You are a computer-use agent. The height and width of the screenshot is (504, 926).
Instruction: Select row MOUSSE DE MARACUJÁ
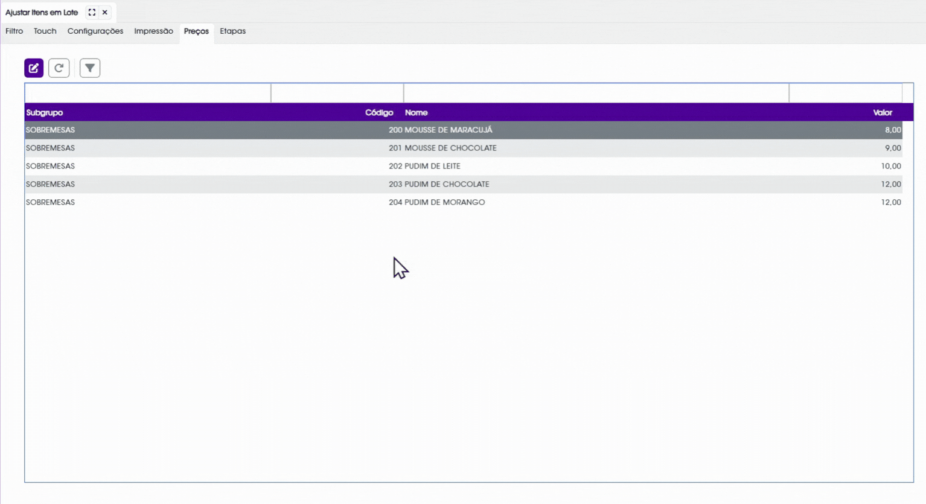464,130
